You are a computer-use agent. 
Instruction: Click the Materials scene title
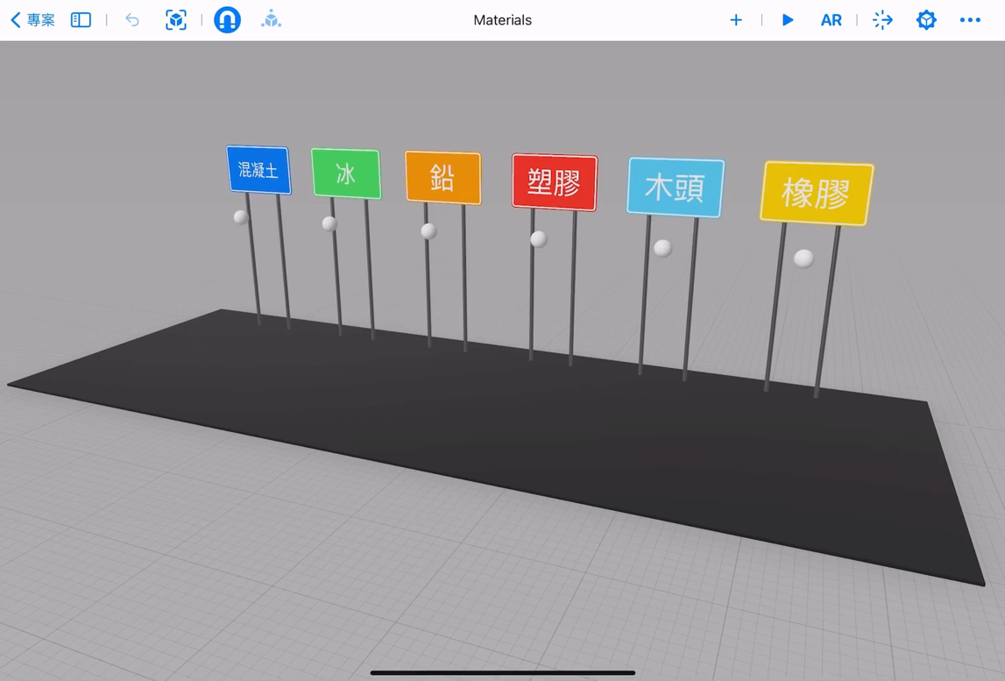503,20
